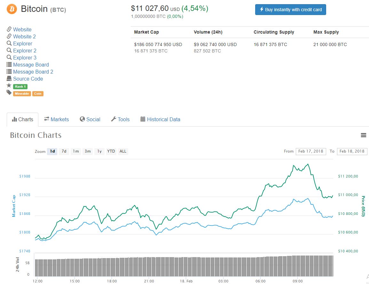Click the 16 871 375 BTC circulating supply value
369x284 pixels.
271,44
